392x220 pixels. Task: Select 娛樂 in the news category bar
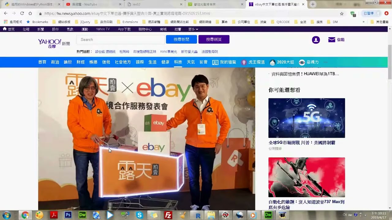point(93,62)
